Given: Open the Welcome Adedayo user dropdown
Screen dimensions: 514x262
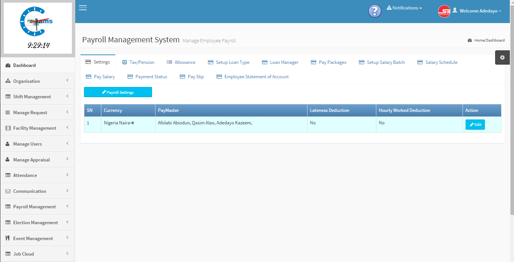Looking at the screenshot, I should 480,11.
